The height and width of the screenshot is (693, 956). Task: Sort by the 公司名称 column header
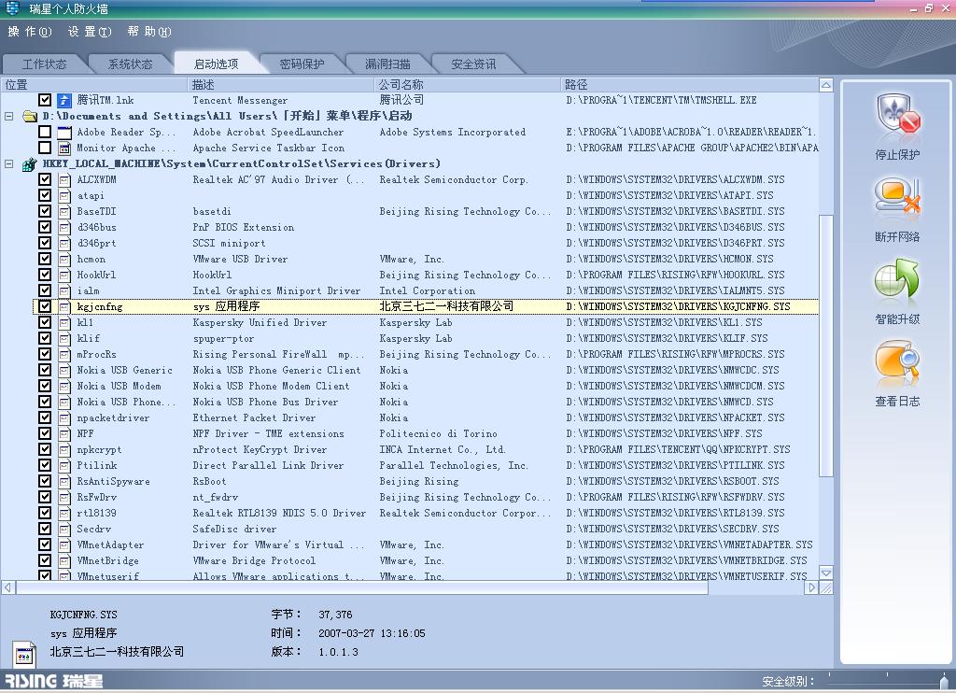tap(468, 85)
